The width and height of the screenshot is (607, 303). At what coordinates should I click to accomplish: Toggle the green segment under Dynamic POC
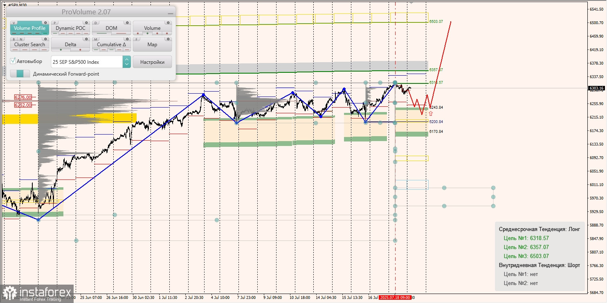pyautogui.click(x=55, y=33)
